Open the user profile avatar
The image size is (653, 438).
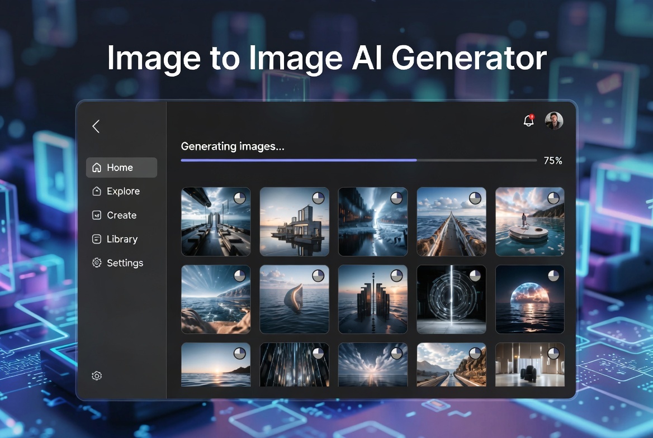pyautogui.click(x=553, y=121)
